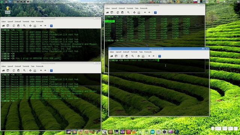240x135 pixels.
Task: Click the paste icon in the Arduino Uno lsusb terminal
Action: [x=18, y=70]
